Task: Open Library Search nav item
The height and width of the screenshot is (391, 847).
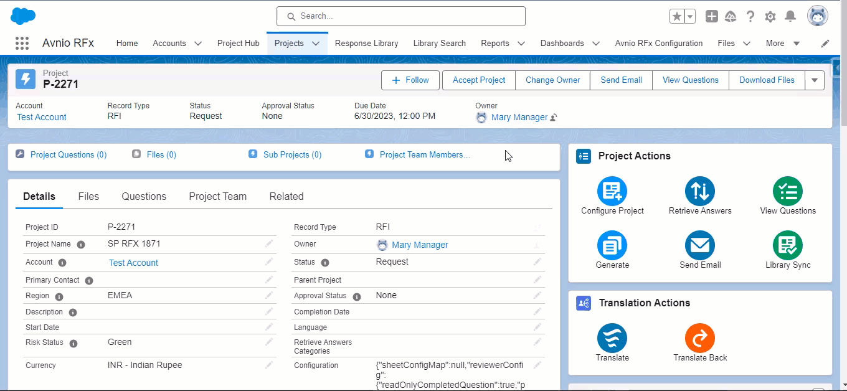Action: point(440,44)
